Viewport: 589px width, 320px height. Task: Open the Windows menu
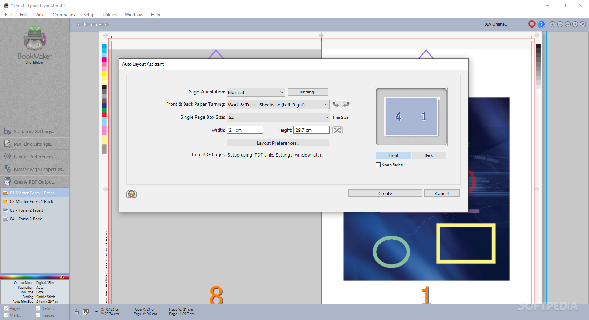(134, 15)
